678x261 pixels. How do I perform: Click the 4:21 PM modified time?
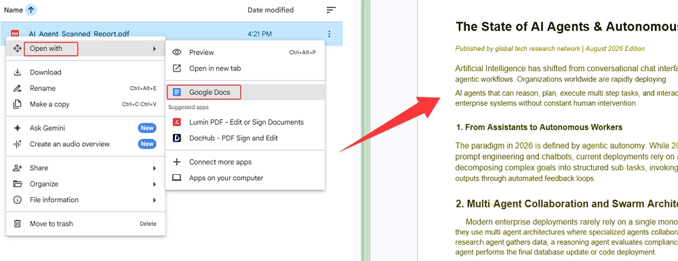260,34
